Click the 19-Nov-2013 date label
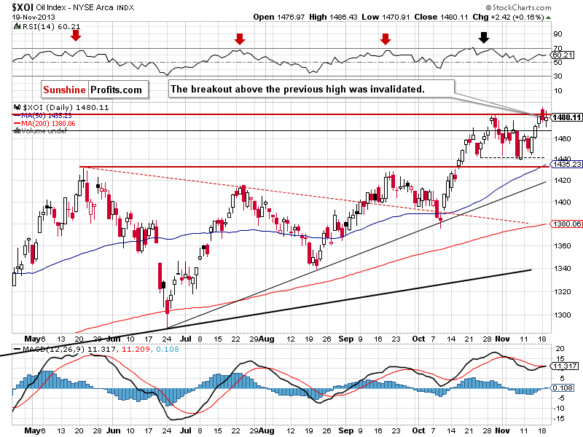The height and width of the screenshot is (437, 583). 33,17
